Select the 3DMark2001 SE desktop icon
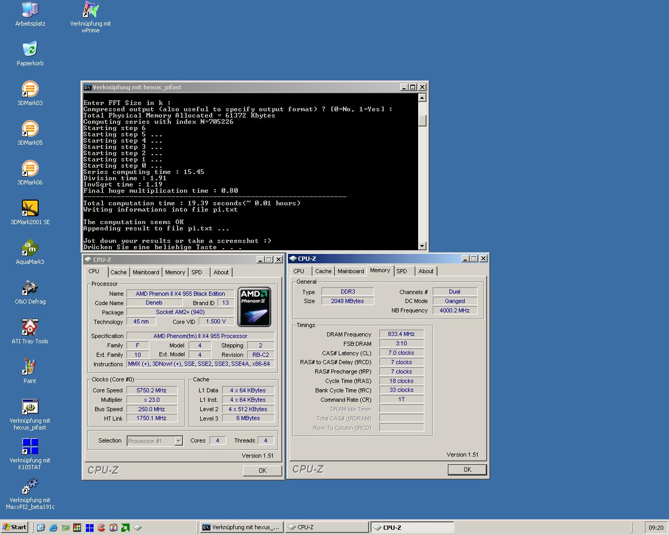 pyautogui.click(x=30, y=212)
